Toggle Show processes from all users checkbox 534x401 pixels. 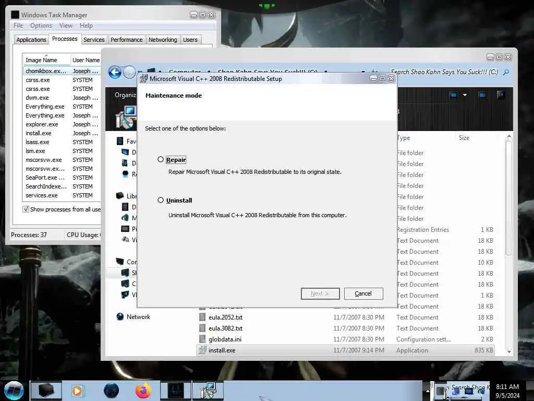[x=26, y=209]
